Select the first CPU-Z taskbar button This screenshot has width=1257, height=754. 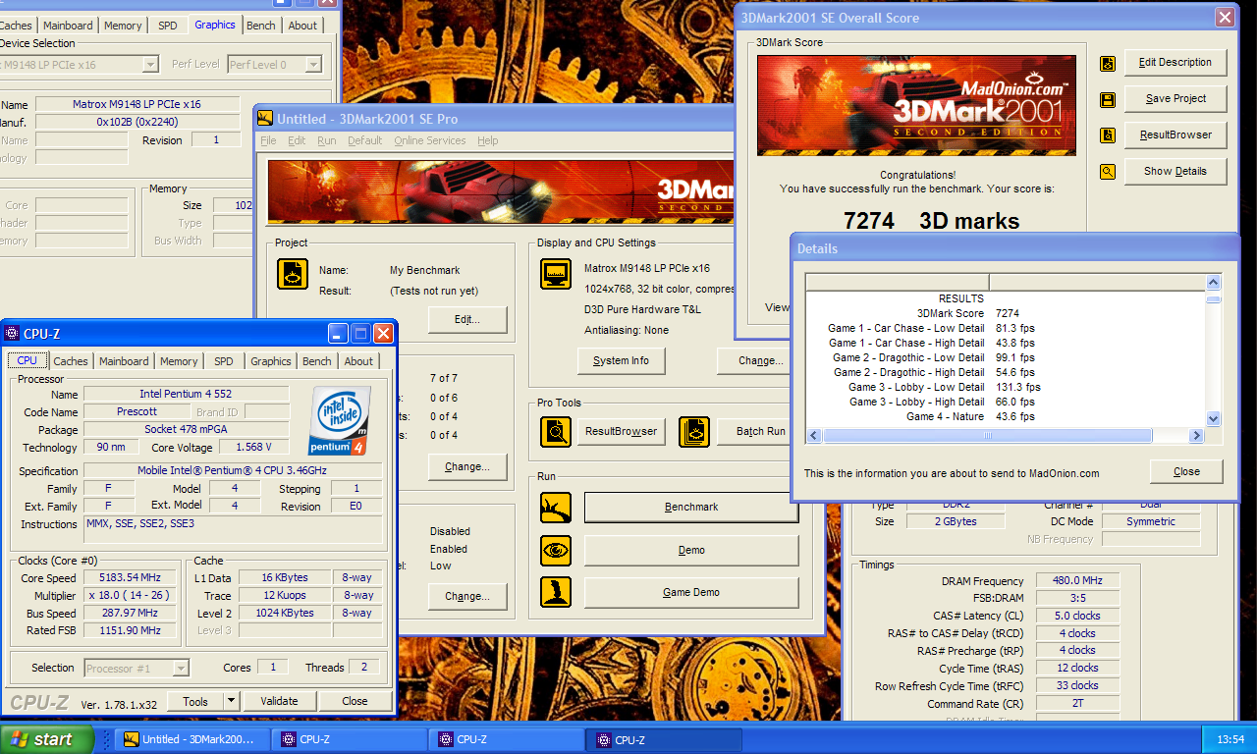coord(347,739)
